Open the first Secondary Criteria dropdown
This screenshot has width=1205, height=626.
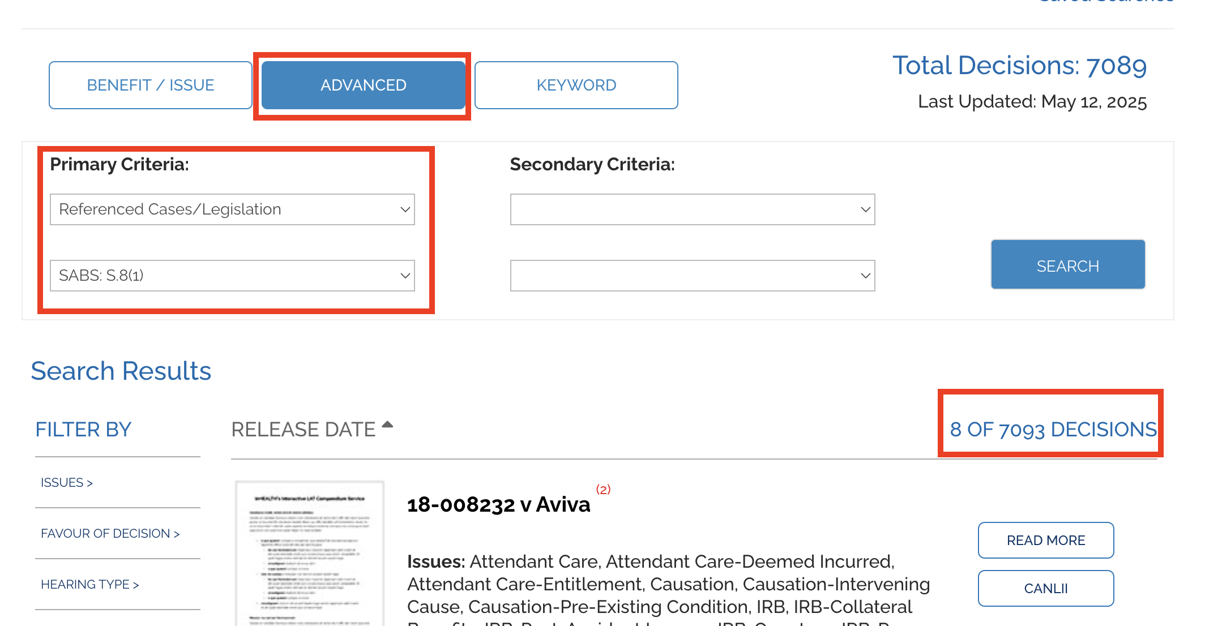pos(693,209)
